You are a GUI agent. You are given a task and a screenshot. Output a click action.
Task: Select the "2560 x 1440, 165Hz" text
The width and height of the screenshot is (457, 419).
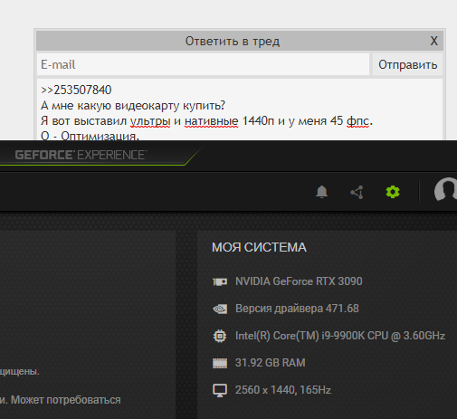(283, 390)
